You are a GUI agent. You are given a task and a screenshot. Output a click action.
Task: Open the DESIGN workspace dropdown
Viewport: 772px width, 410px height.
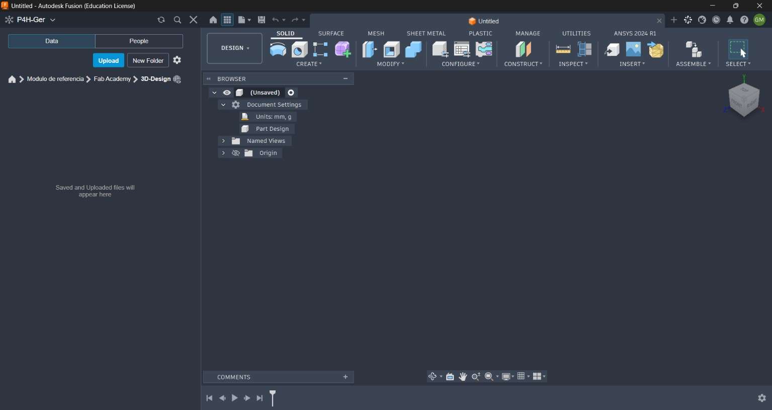(234, 48)
